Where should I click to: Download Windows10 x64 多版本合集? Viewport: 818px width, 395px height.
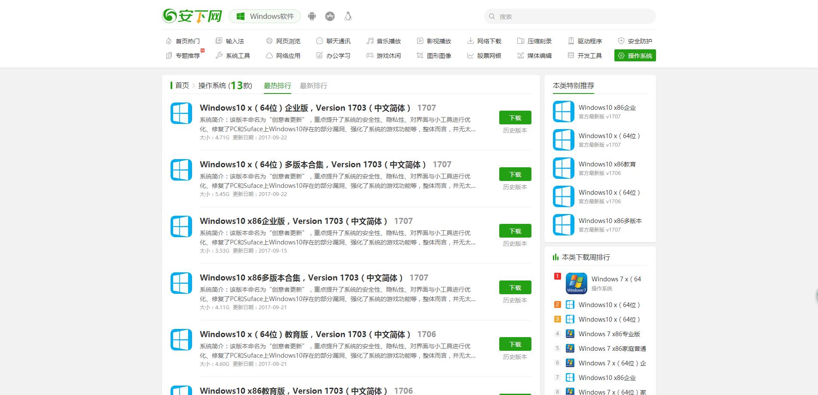(x=515, y=174)
